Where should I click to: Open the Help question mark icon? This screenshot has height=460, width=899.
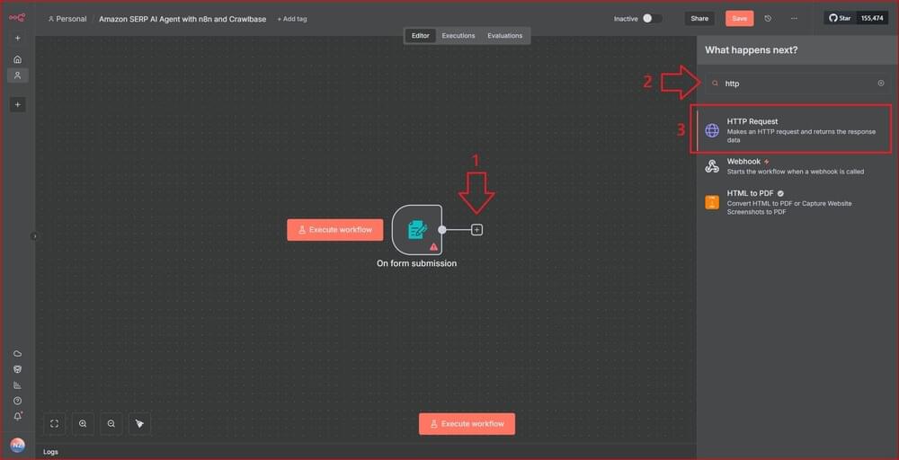point(17,401)
